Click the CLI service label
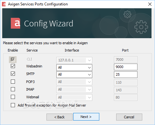This screenshot has height=125, width=155. pos(29,59)
